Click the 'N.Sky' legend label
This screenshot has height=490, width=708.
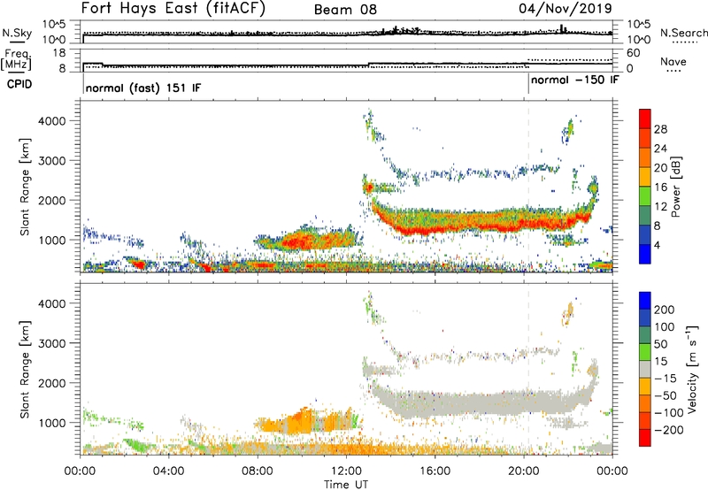17,33
